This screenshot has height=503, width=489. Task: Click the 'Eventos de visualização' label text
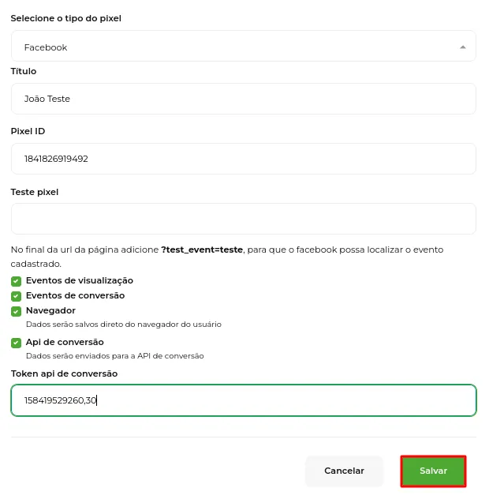click(x=80, y=280)
